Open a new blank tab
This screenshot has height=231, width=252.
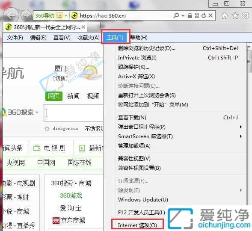pyautogui.click(x=94, y=27)
